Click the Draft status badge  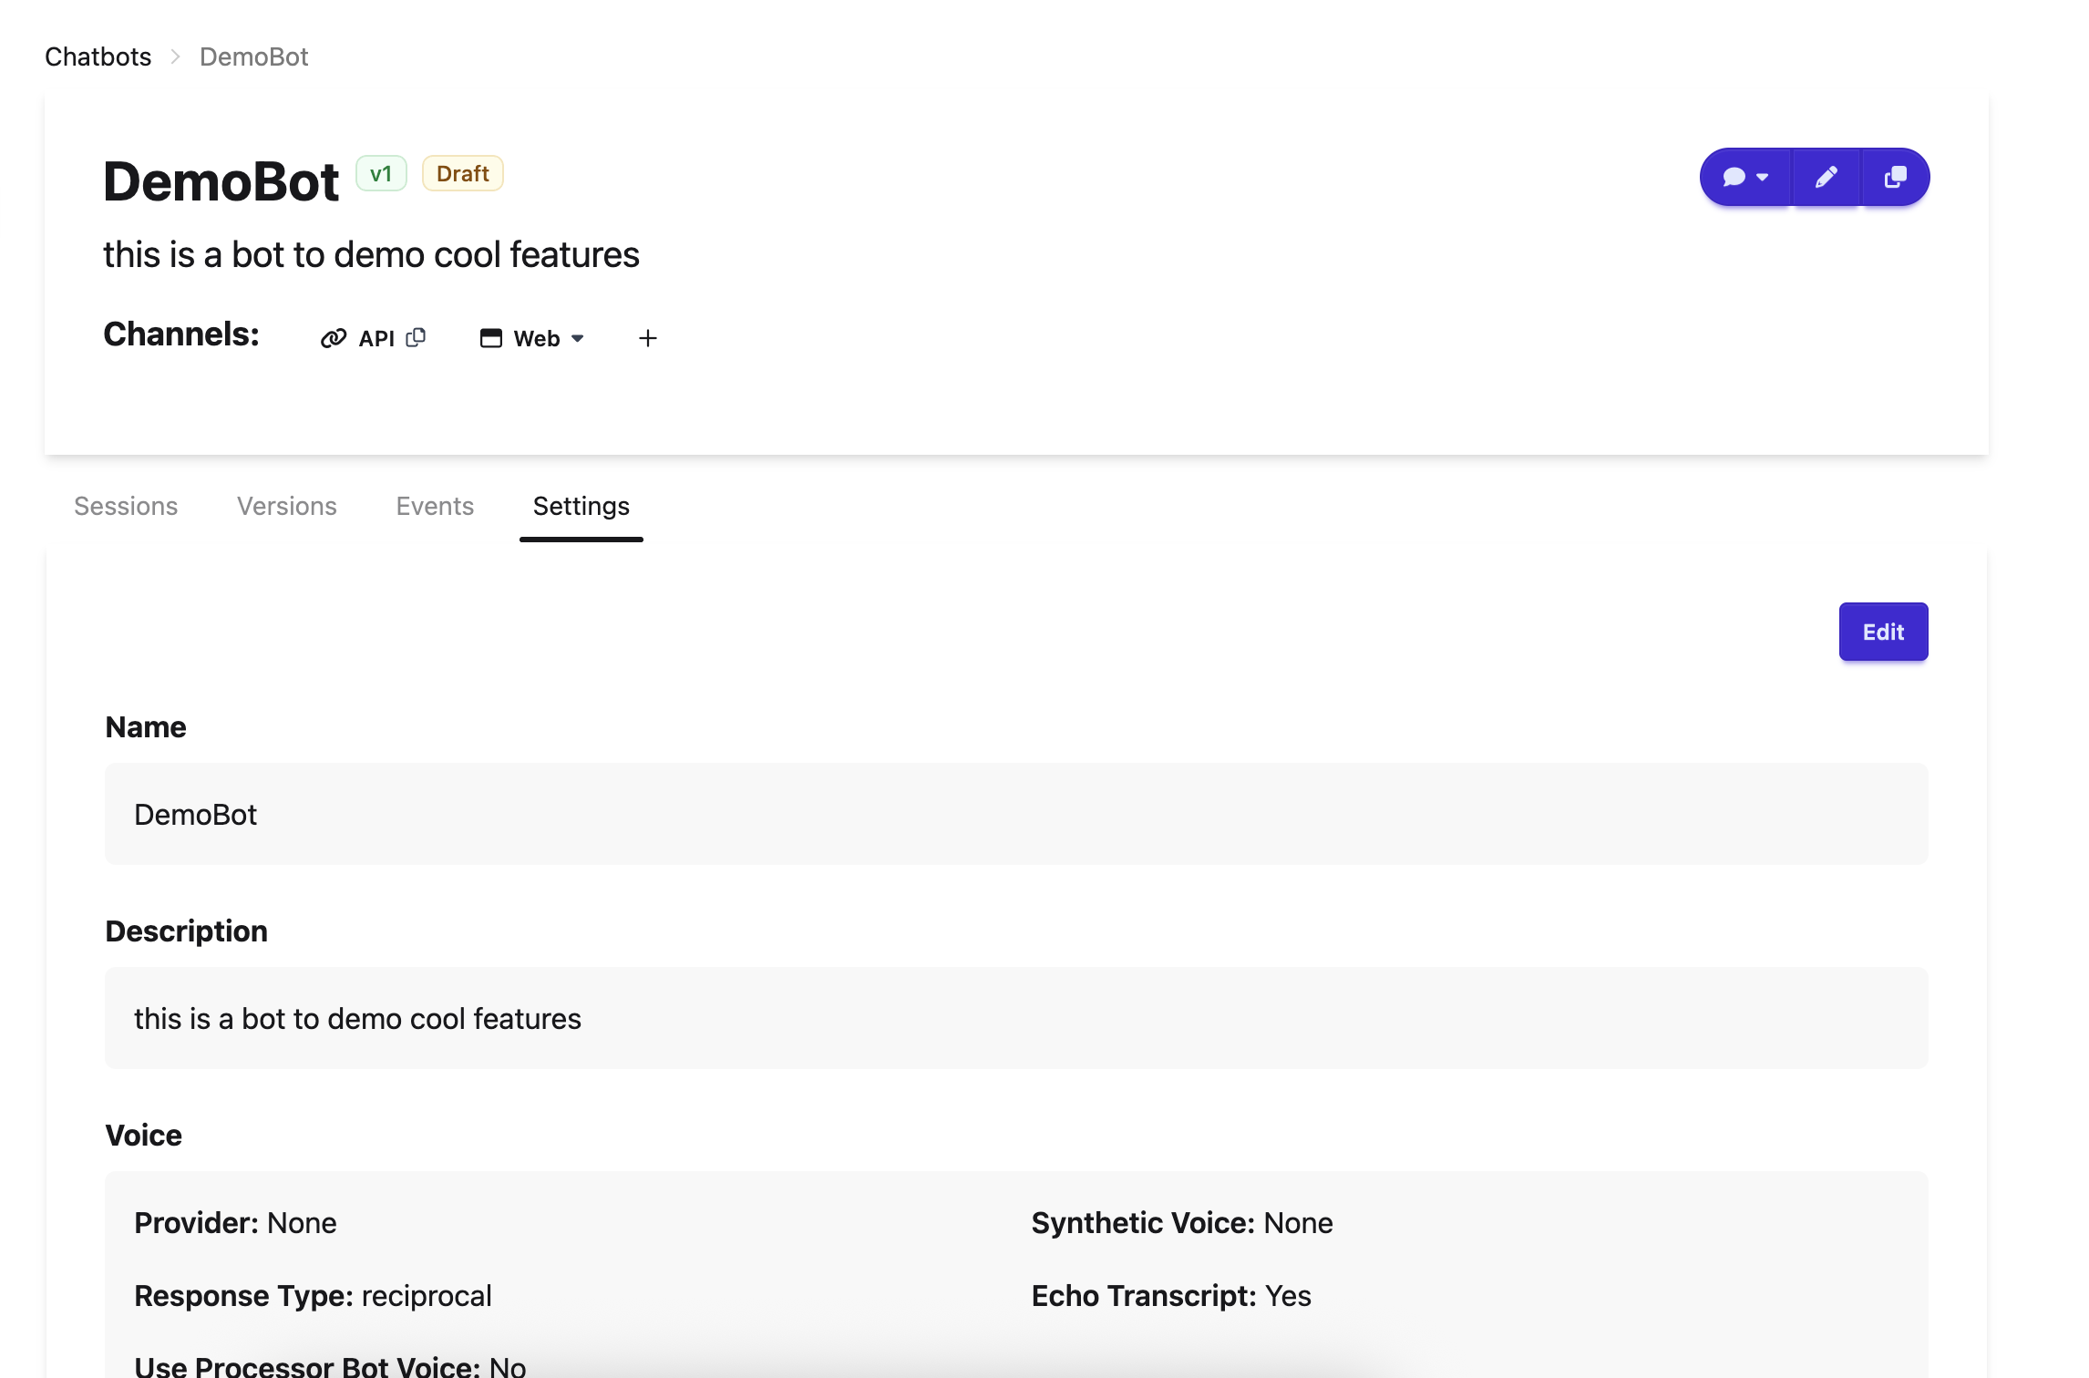point(462,173)
